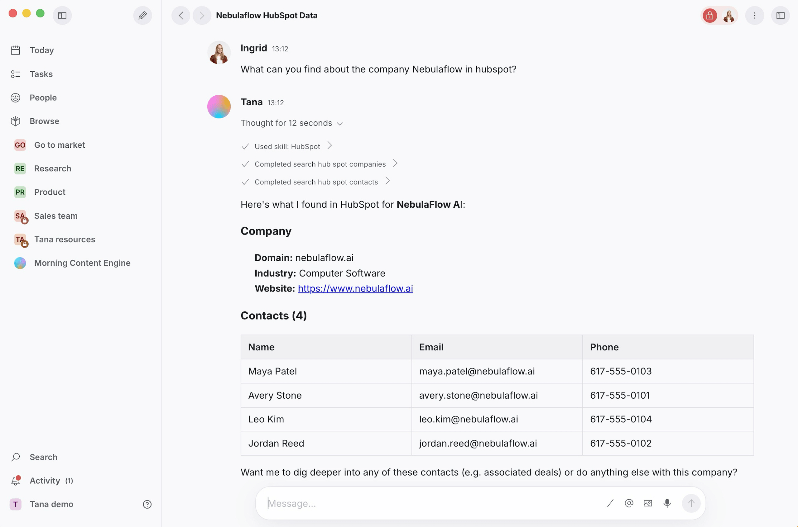Click the slash command icon
Viewport: 798px width, 527px height.
point(610,503)
